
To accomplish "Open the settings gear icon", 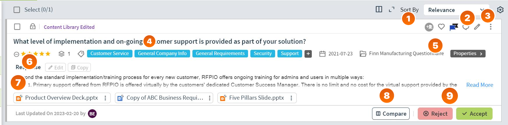I will point(500,10).
